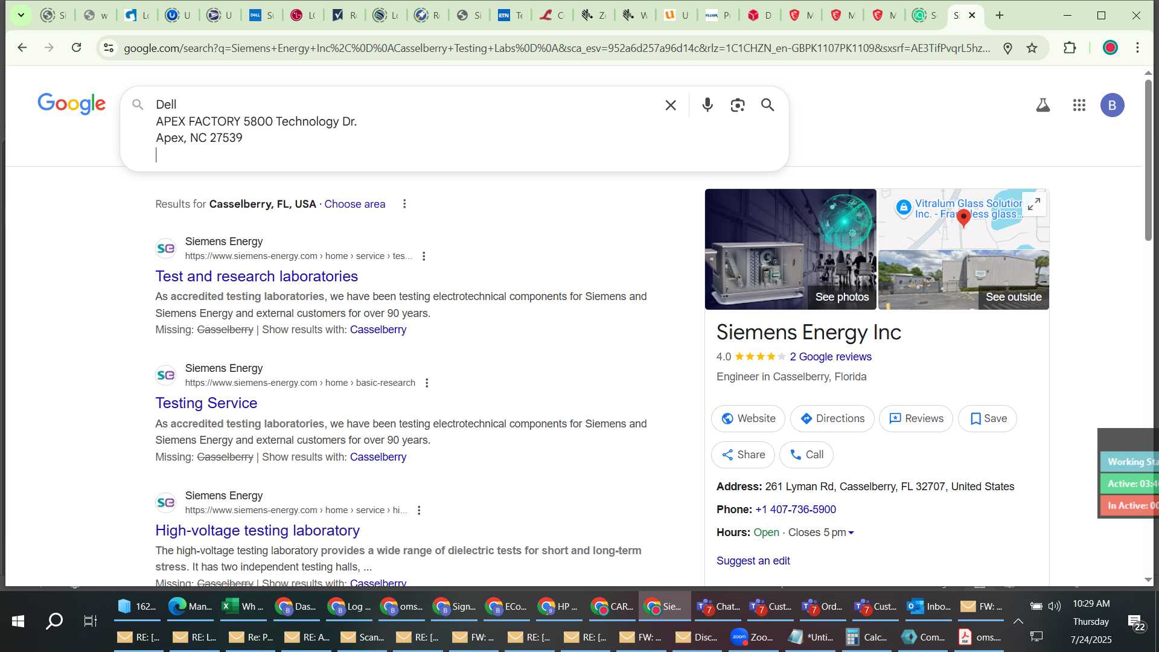
Task: Open Chrome three-dot menu
Action: (1137, 48)
